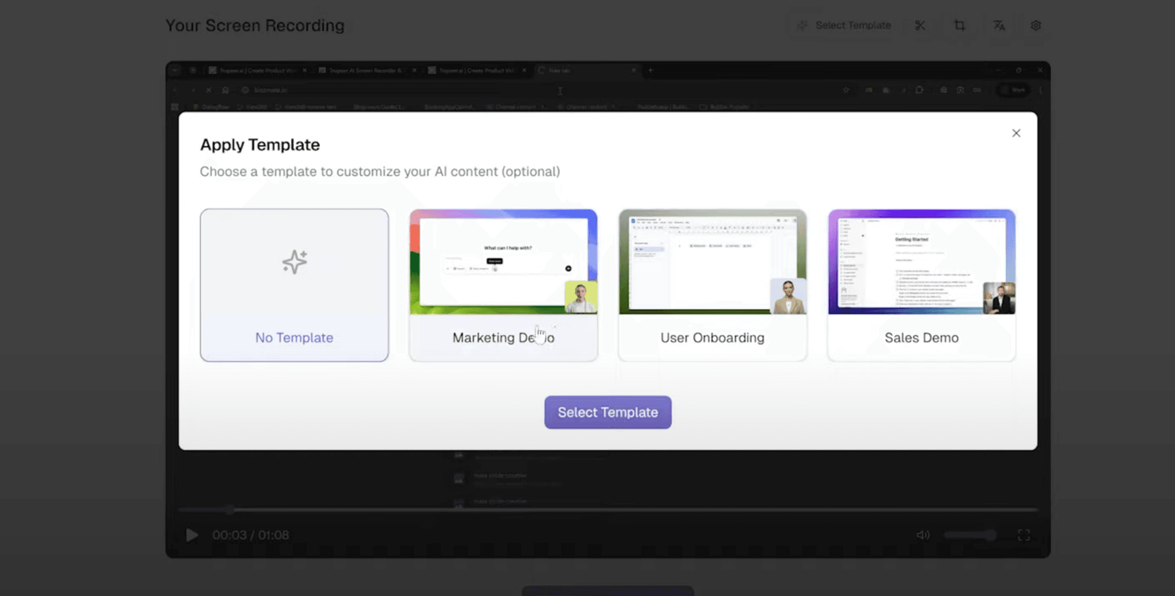Viewport: 1175px width, 596px height.
Task: Trim the recording using the scissors icon
Action: click(x=920, y=25)
